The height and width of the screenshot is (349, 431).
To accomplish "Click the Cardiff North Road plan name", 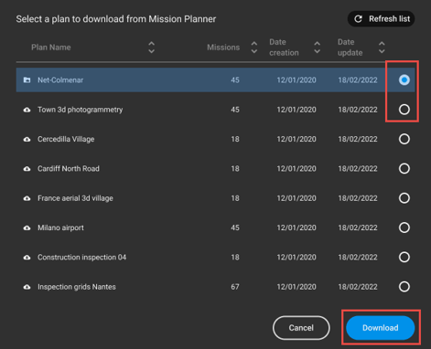I will 69,169.
